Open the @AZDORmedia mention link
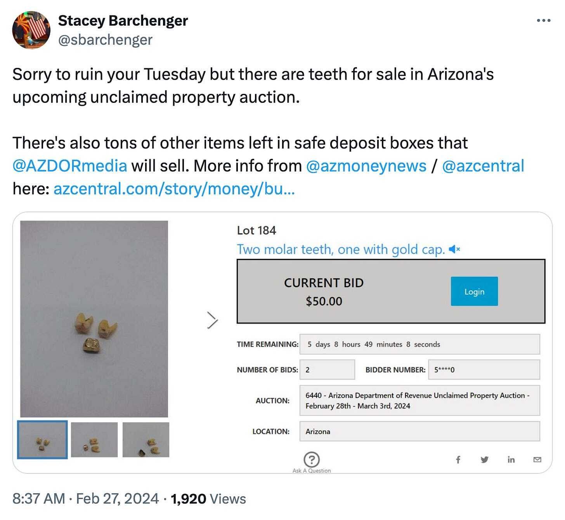 [x=70, y=166]
